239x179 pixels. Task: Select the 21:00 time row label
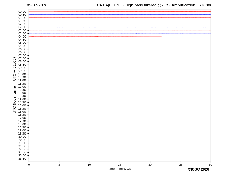coord(22,143)
